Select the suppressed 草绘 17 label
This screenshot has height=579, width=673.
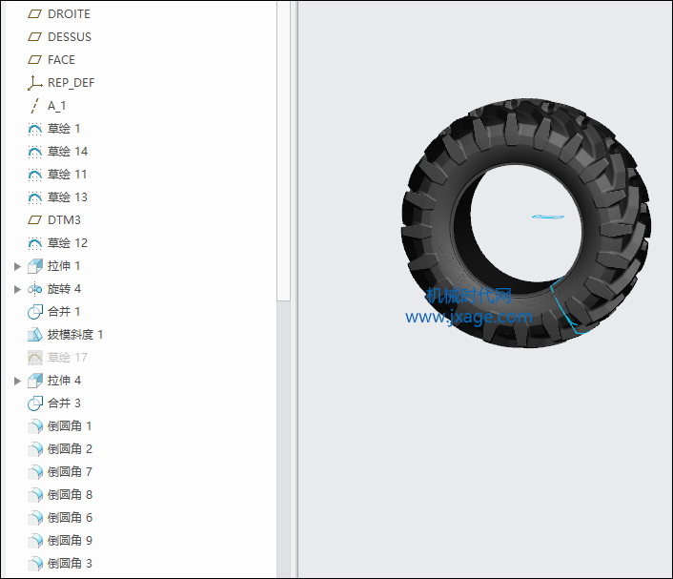pyautogui.click(x=68, y=358)
